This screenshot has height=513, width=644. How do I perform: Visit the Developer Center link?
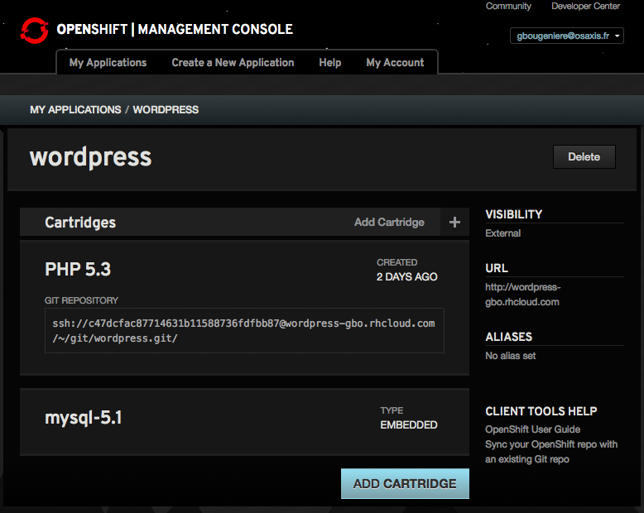[x=586, y=6]
